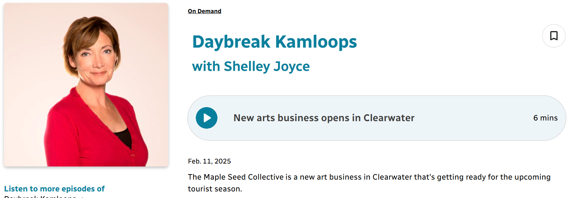
Task: Click the arrow beside the cut-off Kamloops link
Action: tap(82, 197)
